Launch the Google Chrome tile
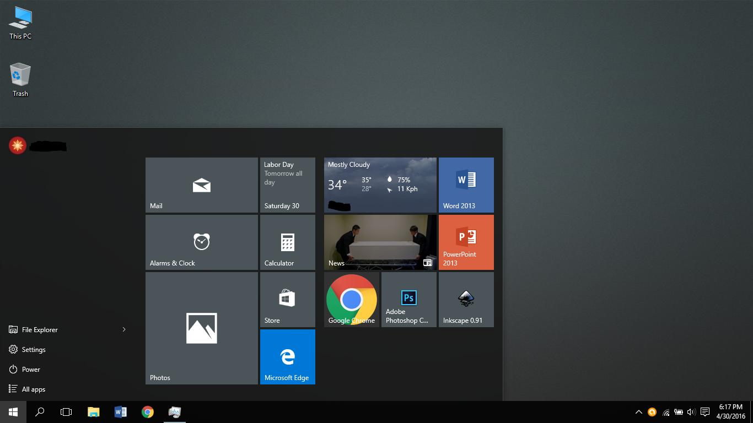 352,300
